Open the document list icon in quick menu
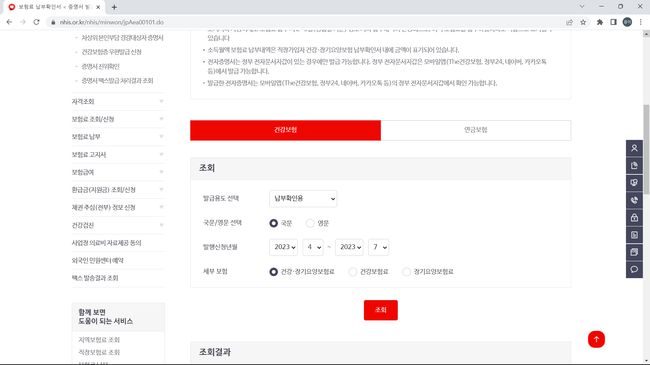The image size is (650, 365). click(x=634, y=235)
